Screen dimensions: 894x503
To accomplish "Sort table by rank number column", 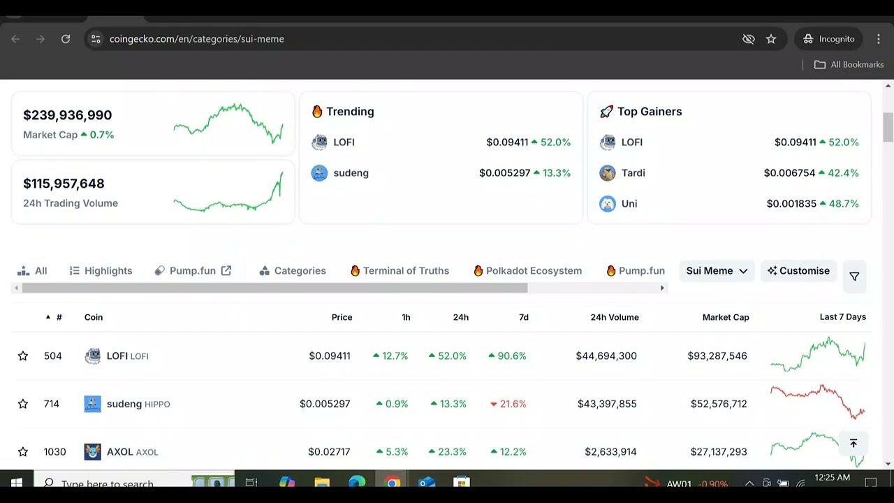I will [x=54, y=317].
